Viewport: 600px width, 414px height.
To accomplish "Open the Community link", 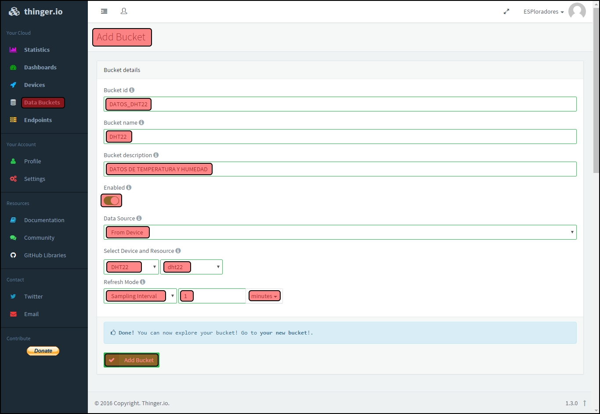I will (39, 238).
